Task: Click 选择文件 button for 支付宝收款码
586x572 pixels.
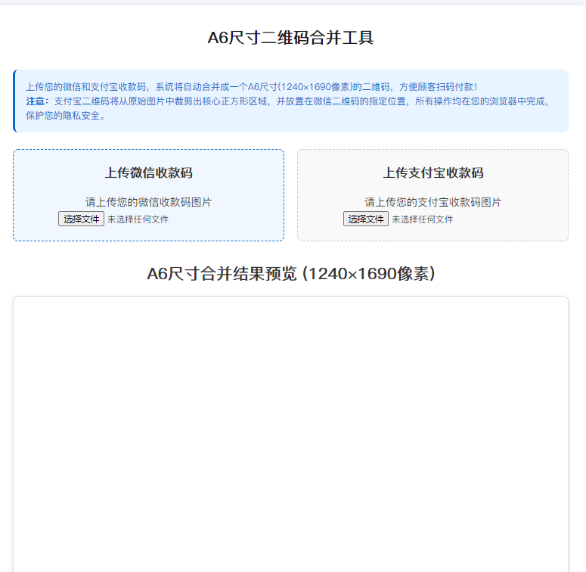Action: click(365, 219)
